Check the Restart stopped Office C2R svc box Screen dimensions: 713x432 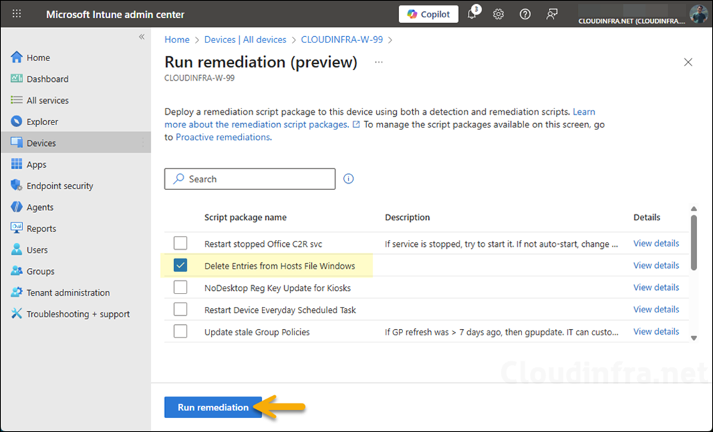tap(180, 243)
